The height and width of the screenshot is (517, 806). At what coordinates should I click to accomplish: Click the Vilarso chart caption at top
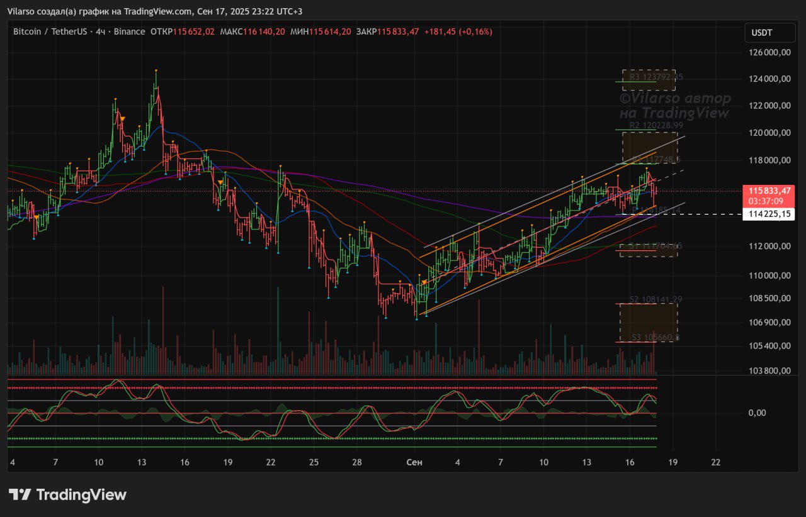(x=155, y=11)
